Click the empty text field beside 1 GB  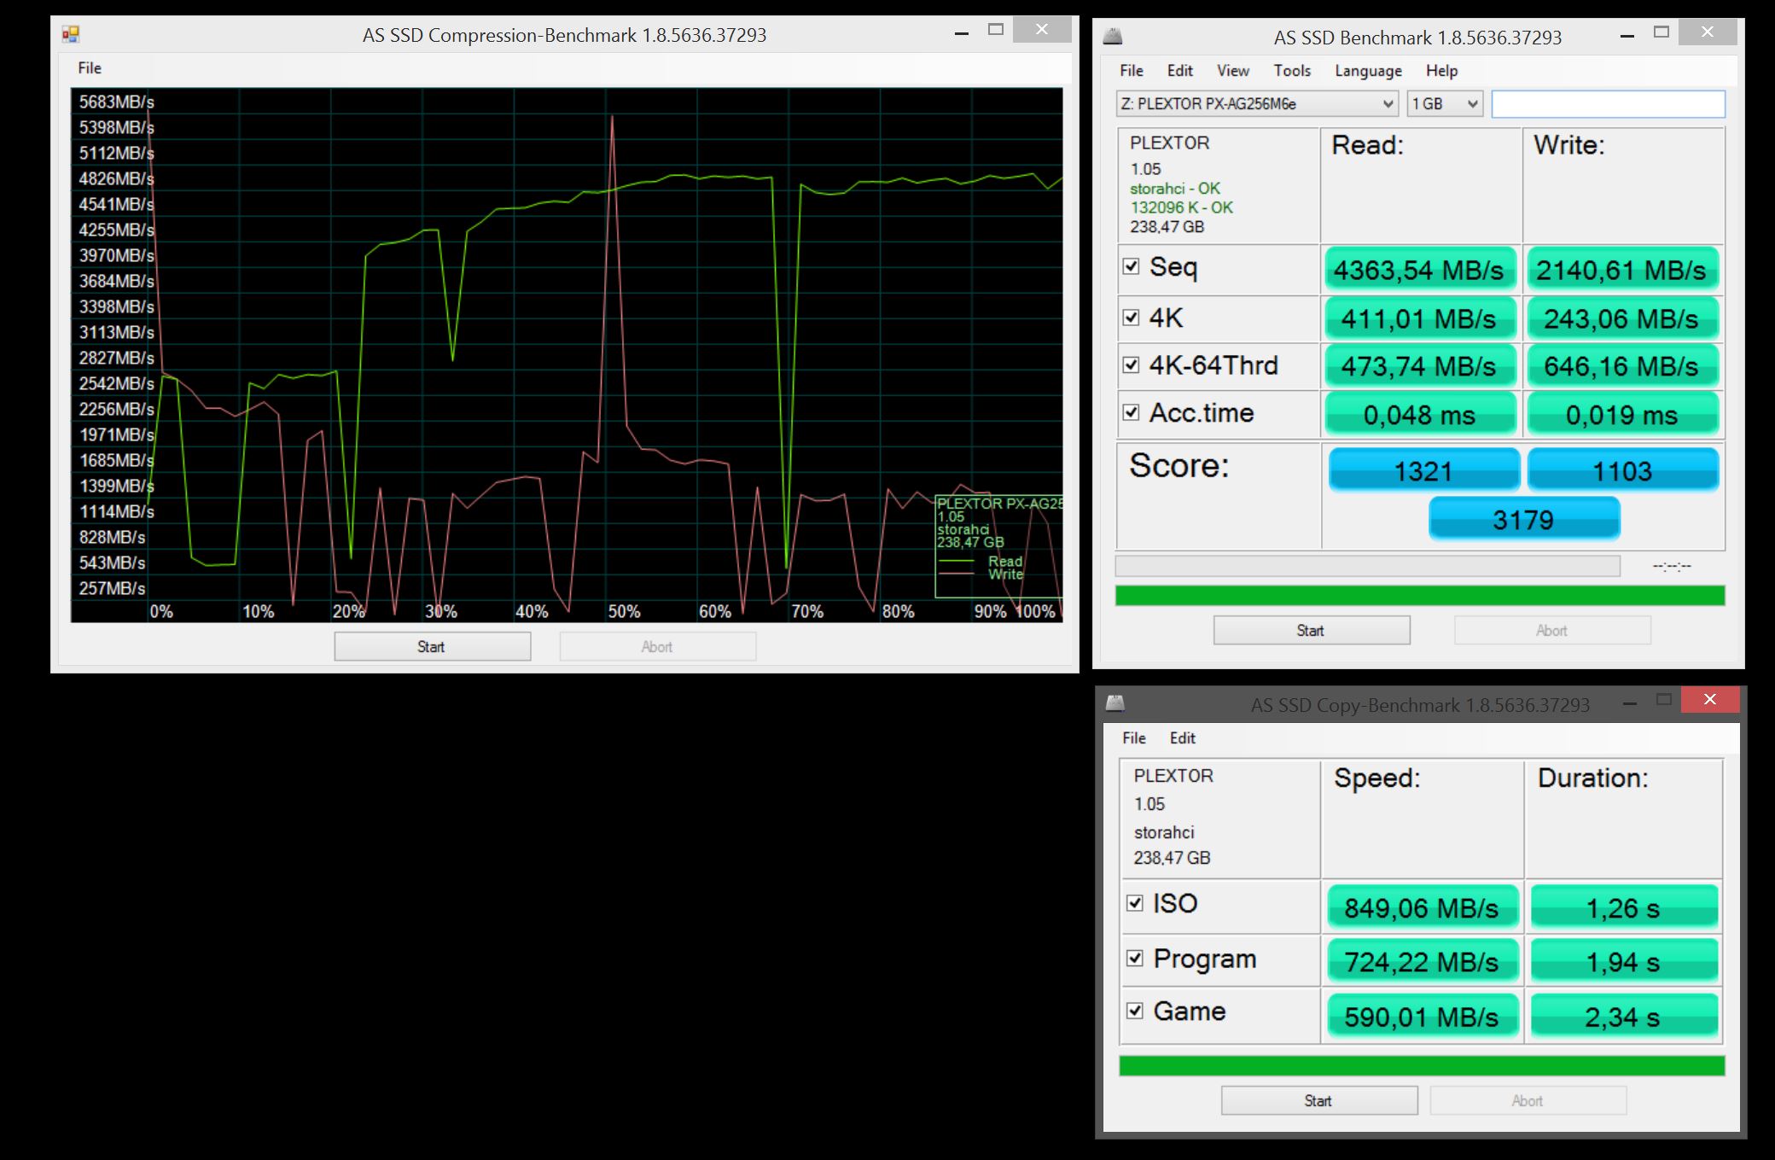[x=1608, y=104]
